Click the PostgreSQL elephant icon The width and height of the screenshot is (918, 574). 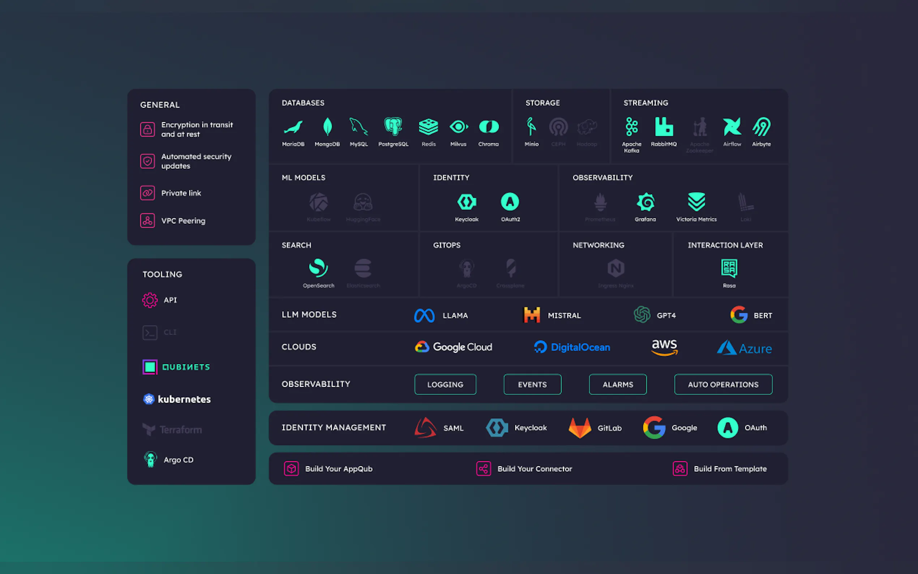tap(393, 127)
